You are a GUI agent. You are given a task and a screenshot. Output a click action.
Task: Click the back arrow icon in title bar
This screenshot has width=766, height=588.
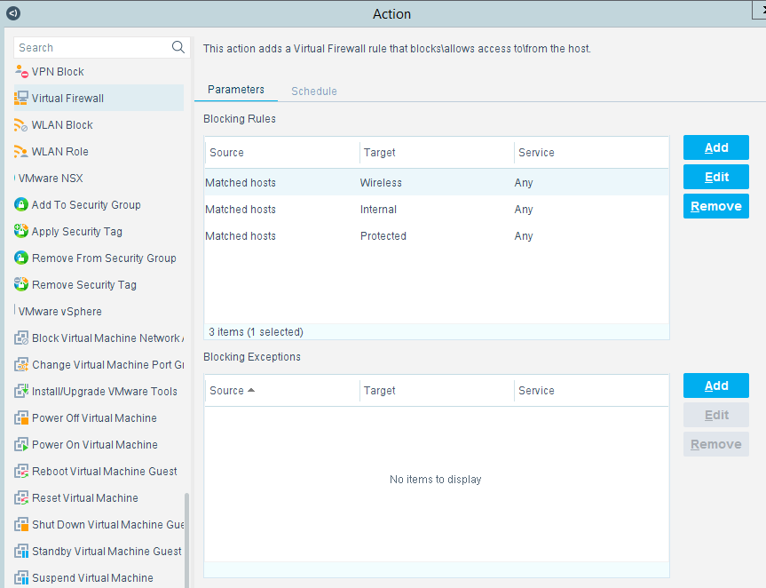pos(13,13)
